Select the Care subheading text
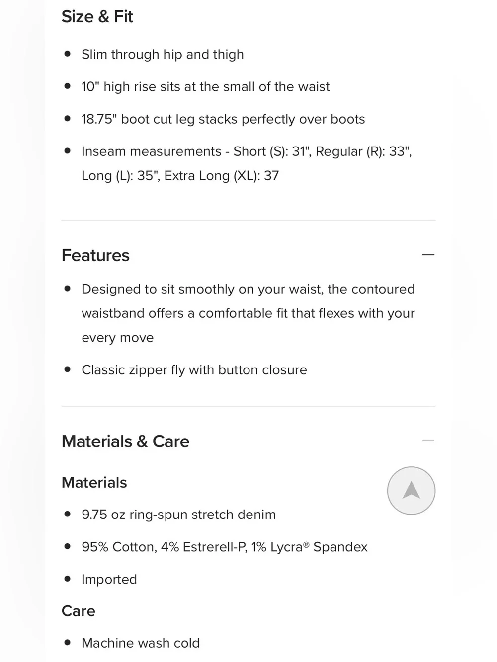The image size is (497, 662). pyautogui.click(x=79, y=611)
